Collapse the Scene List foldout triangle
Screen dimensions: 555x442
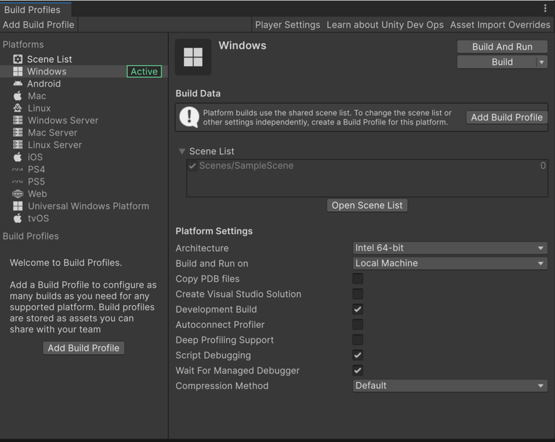182,151
